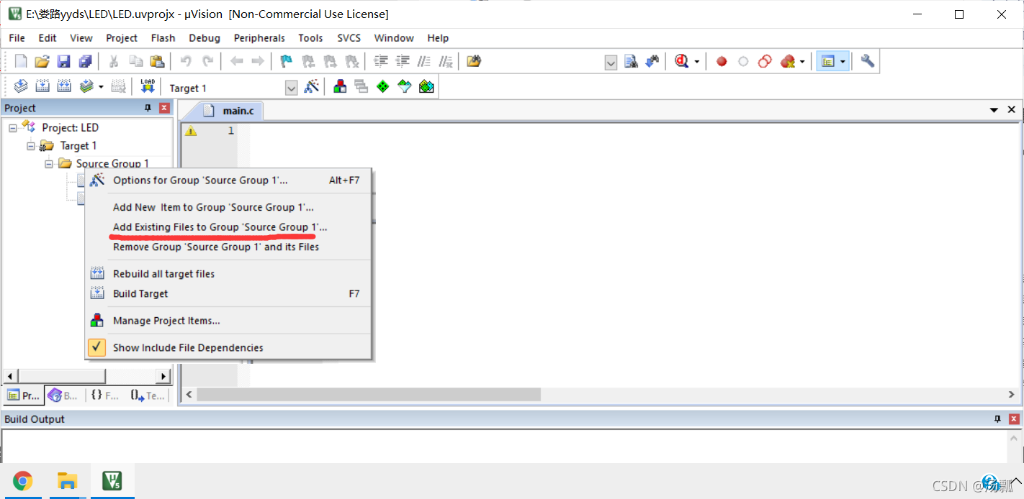Insert a breakpoint with red dot icon
Viewport: 1024px width, 499px height.
coord(722,62)
